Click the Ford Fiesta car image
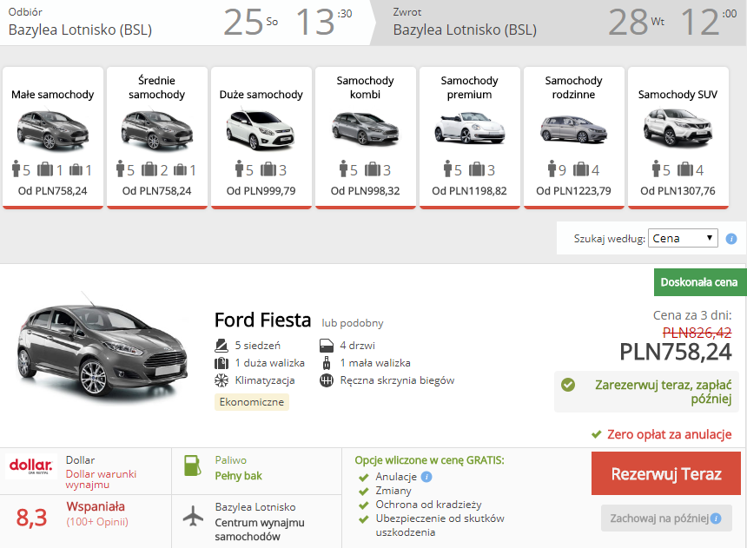Screen dimensions: 747x548 (x=102, y=348)
